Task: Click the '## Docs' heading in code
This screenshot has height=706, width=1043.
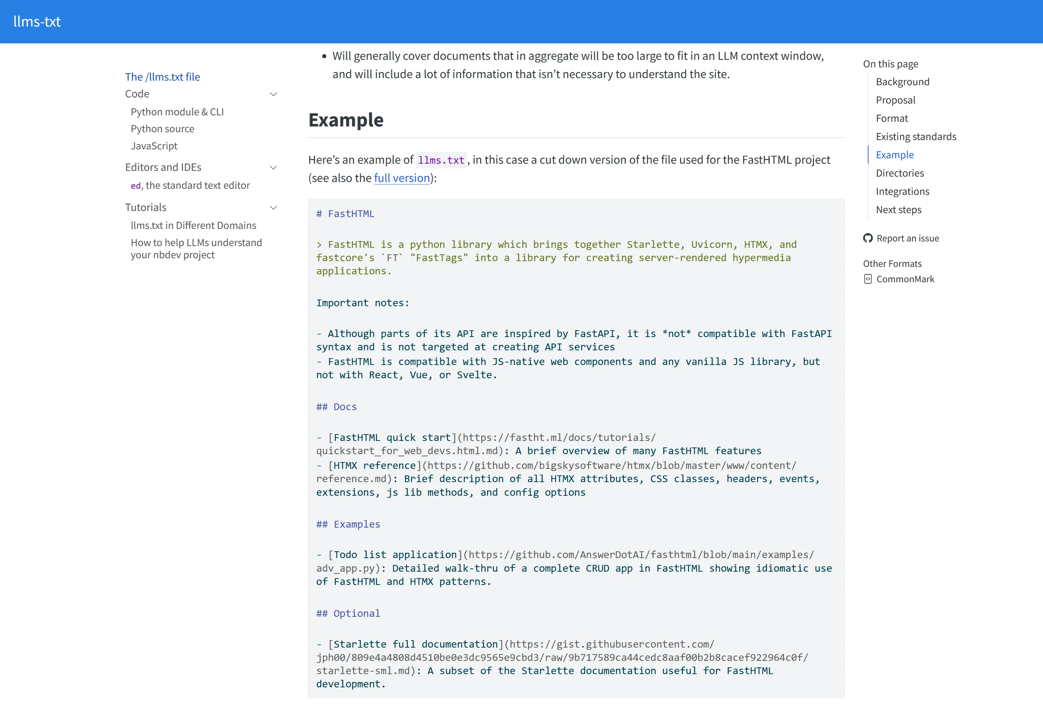Action: click(x=336, y=407)
